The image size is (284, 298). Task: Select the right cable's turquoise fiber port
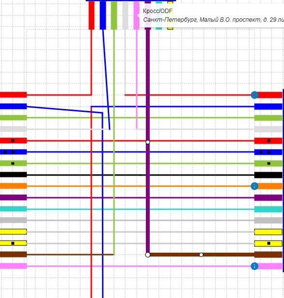pyautogui.click(x=269, y=209)
